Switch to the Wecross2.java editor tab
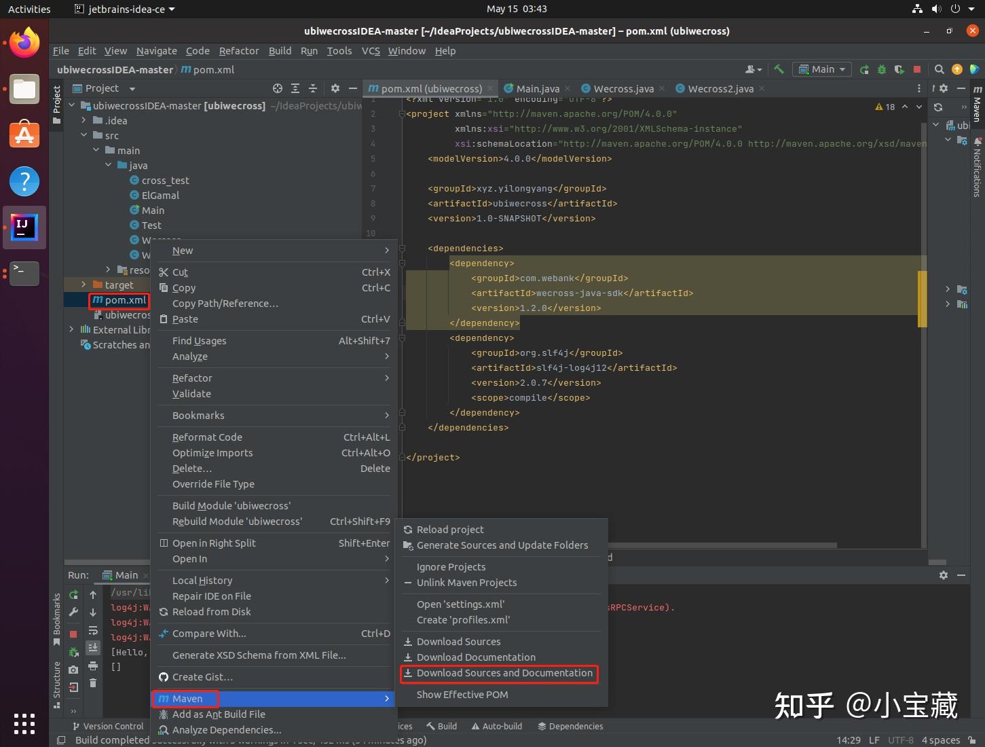Viewport: 985px width, 747px height. 716,88
